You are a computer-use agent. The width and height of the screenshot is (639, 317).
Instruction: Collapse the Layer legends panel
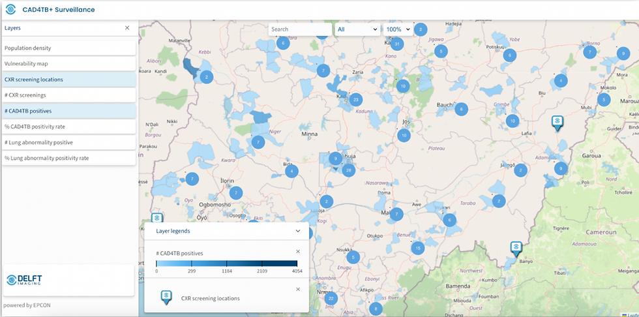[298, 231]
